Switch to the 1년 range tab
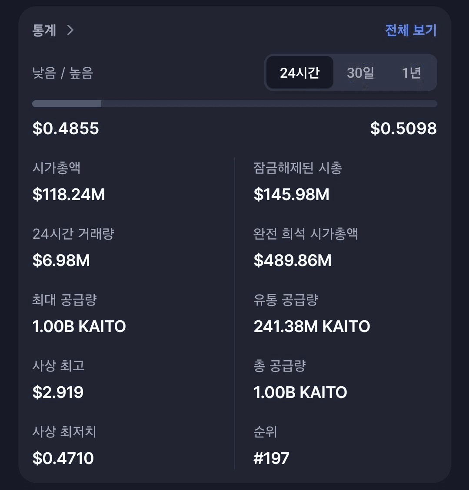The image size is (469, 490). coord(411,72)
